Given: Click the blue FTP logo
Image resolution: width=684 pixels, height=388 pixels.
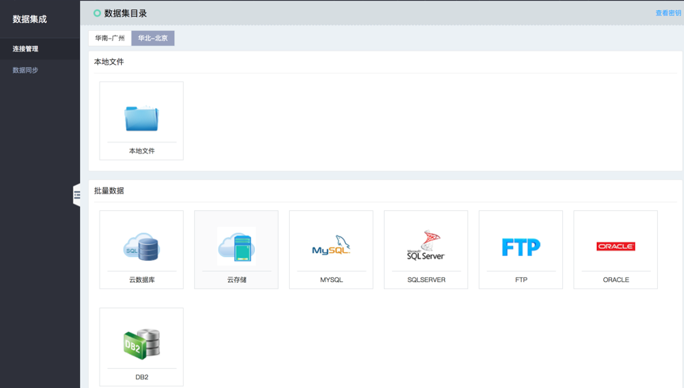Looking at the screenshot, I should (521, 247).
